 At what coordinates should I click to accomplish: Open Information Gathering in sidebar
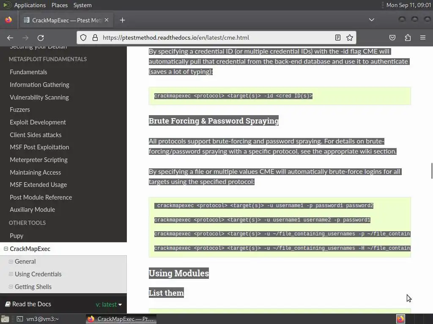pos(39,85)
